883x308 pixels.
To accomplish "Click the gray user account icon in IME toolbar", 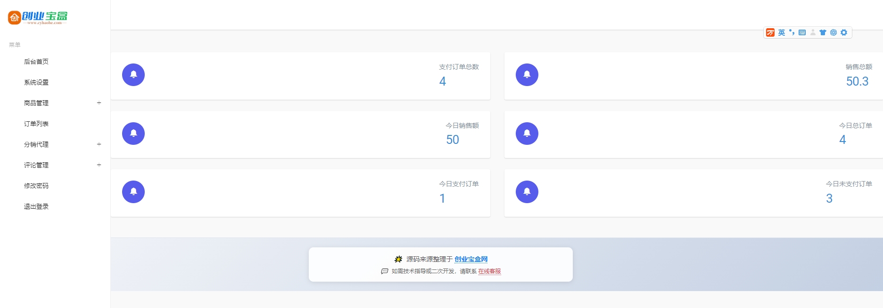I will 813,32.
